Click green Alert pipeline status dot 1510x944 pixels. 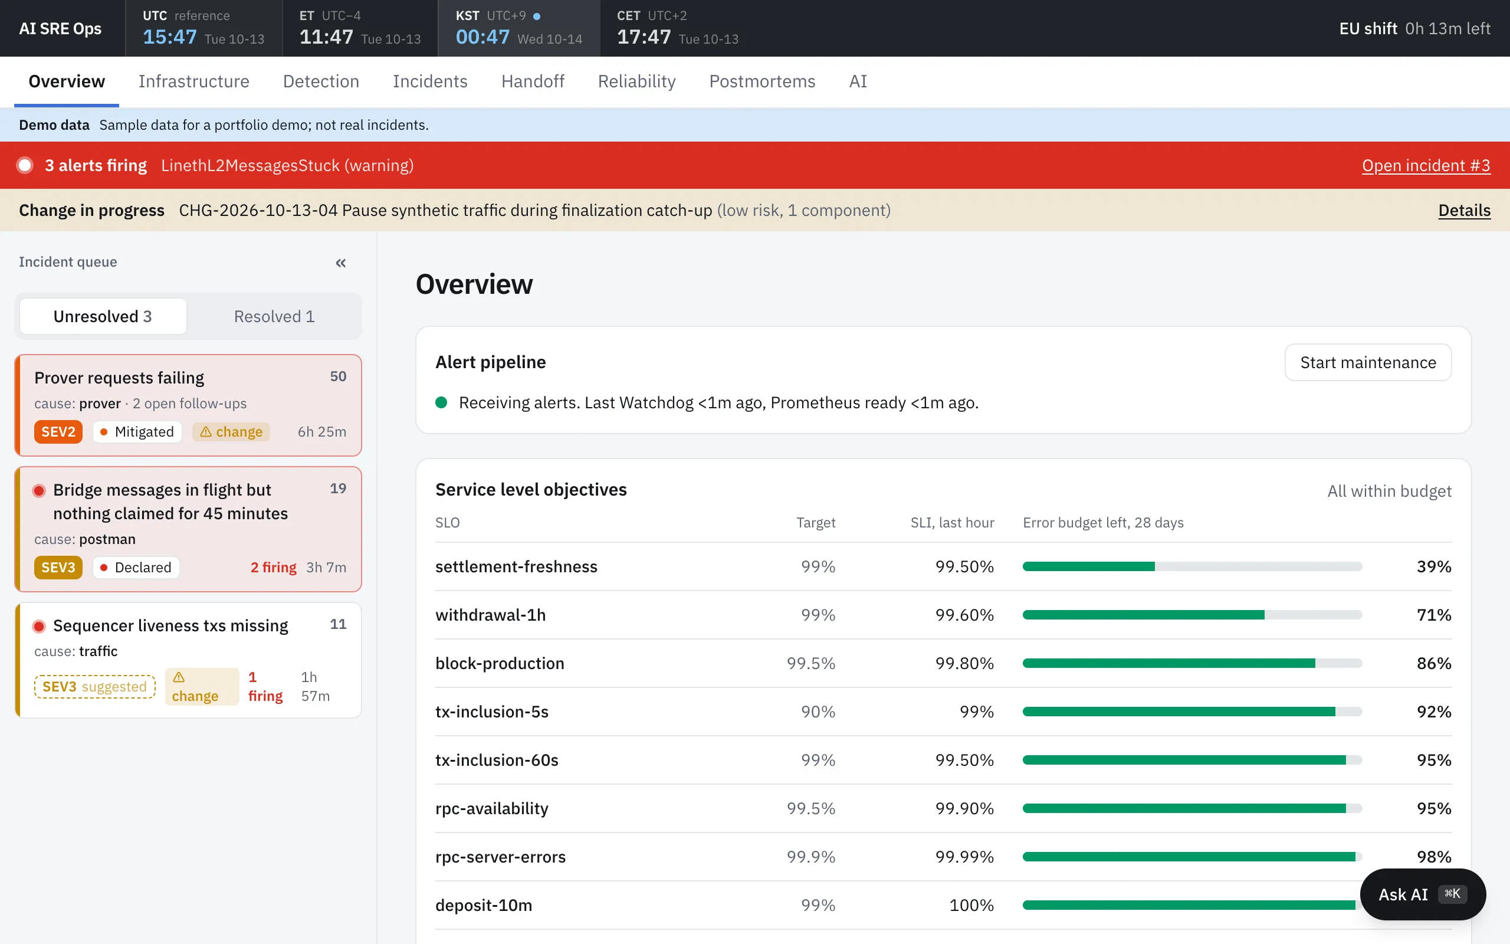[441, 403]
